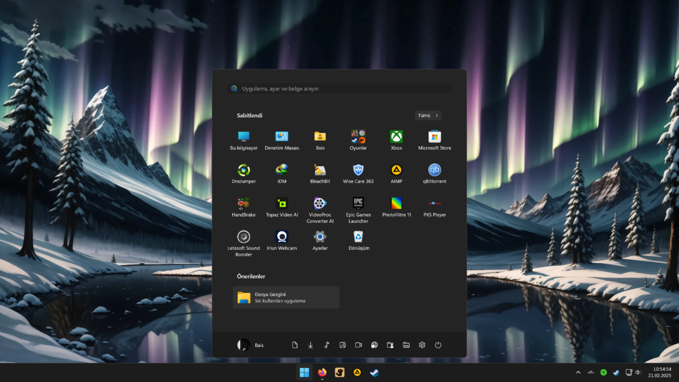Open Wise Care 365
Viewport: 679px width, 382px height.
click(x=358, y=174)
